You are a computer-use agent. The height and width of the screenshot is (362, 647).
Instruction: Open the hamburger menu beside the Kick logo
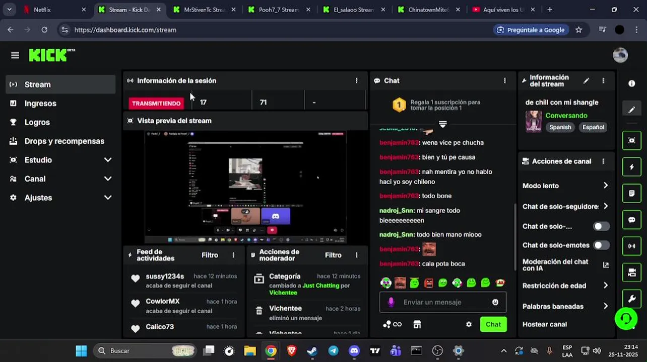click(15, 55)
